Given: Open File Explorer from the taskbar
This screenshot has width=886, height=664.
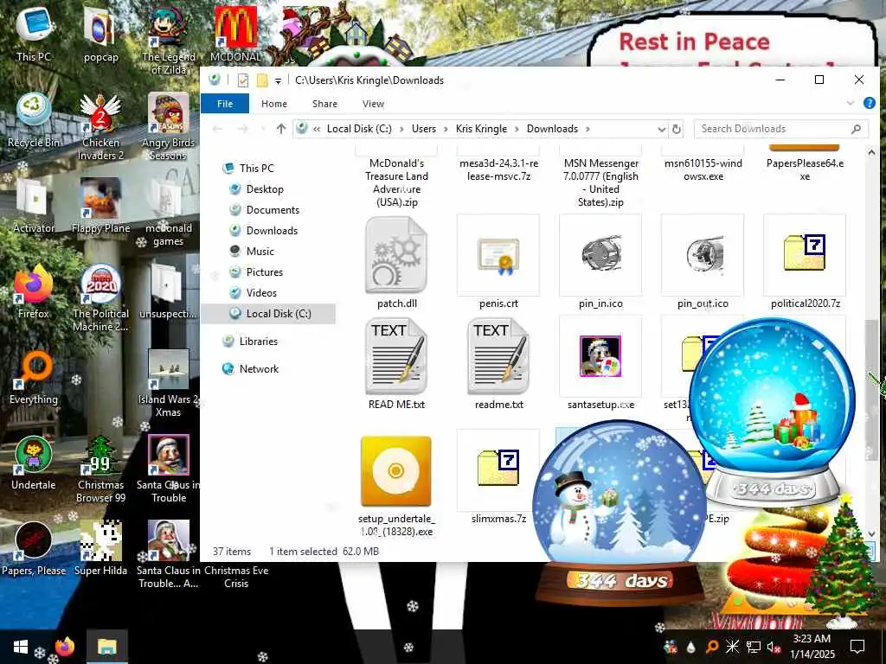Looking at the screenshot, I should point(106,647).
